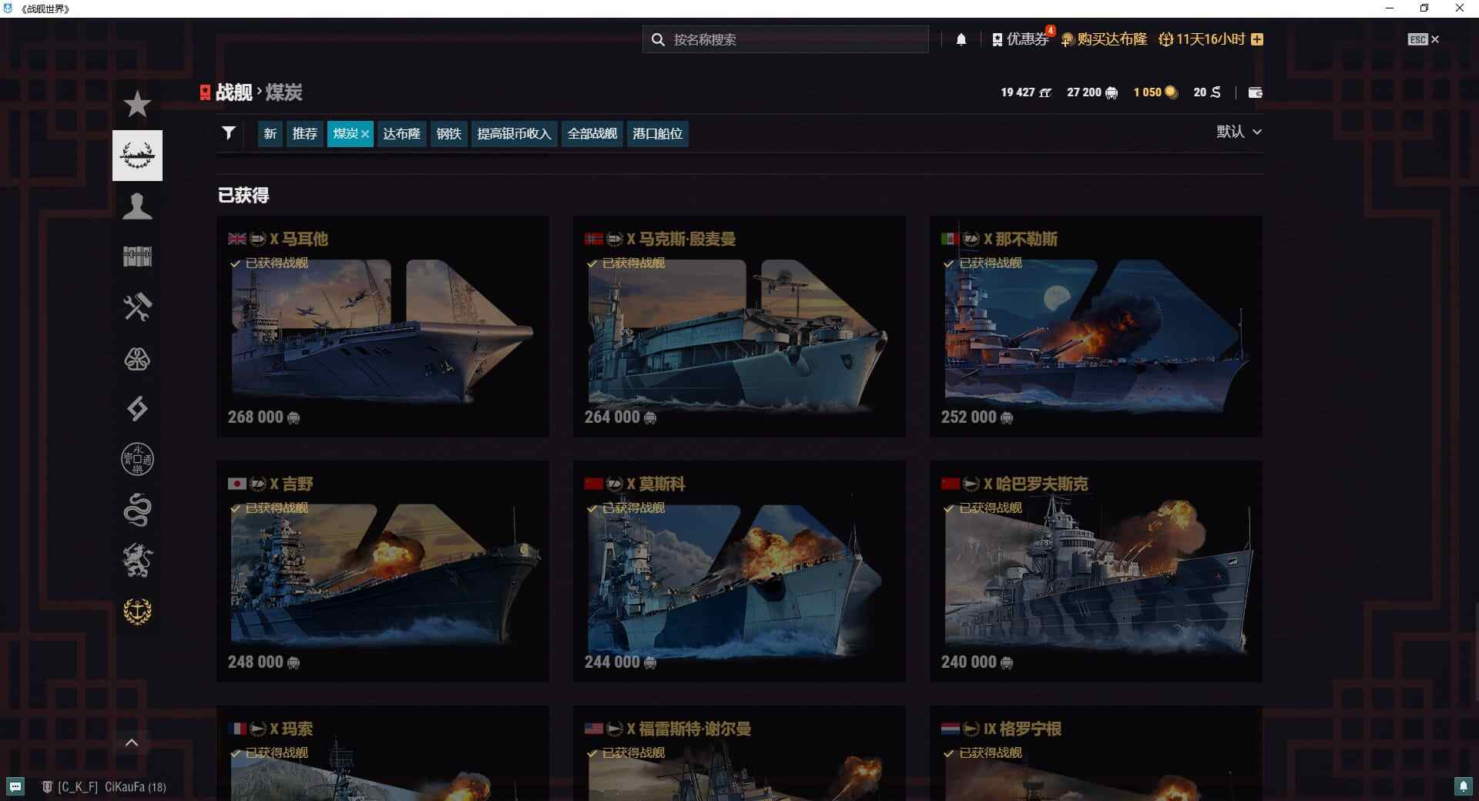Open the 优惠券 coupons button

tap(1021, 39)
